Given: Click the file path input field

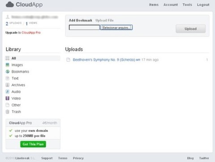Looking at the screenshot, I should 84,27.
